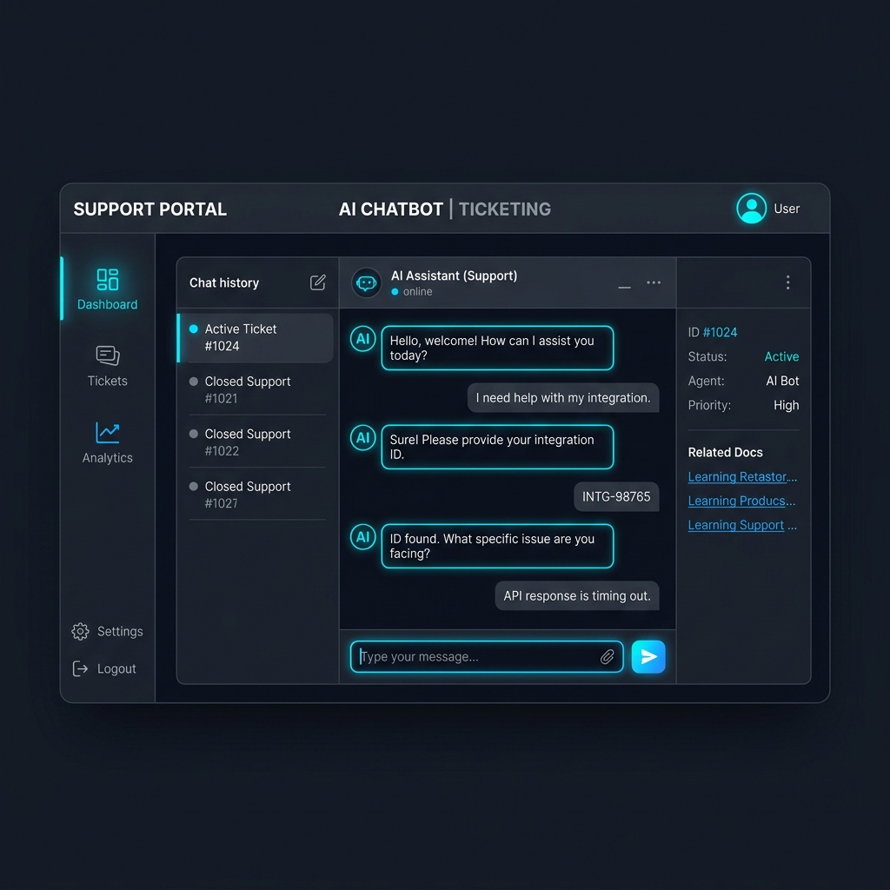
Task: Click 'I need help with my integration.' message
Action: (563, 398)
